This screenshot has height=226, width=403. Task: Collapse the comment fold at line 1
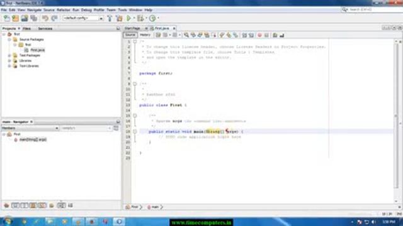point(135,41)
